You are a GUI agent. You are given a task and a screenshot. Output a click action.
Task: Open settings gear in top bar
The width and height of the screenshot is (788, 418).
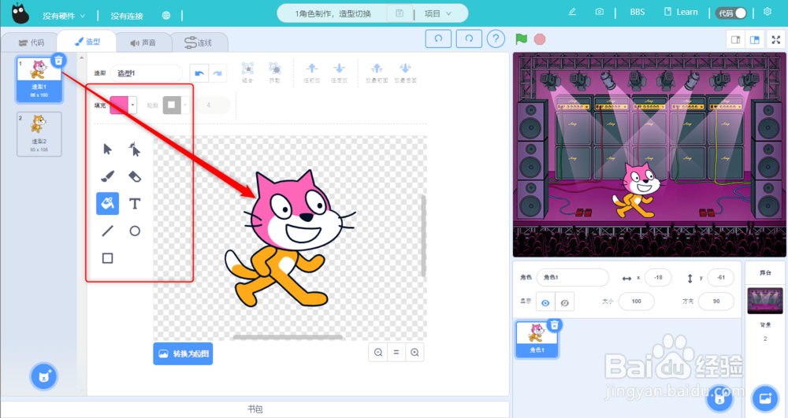tap(768, 12)
